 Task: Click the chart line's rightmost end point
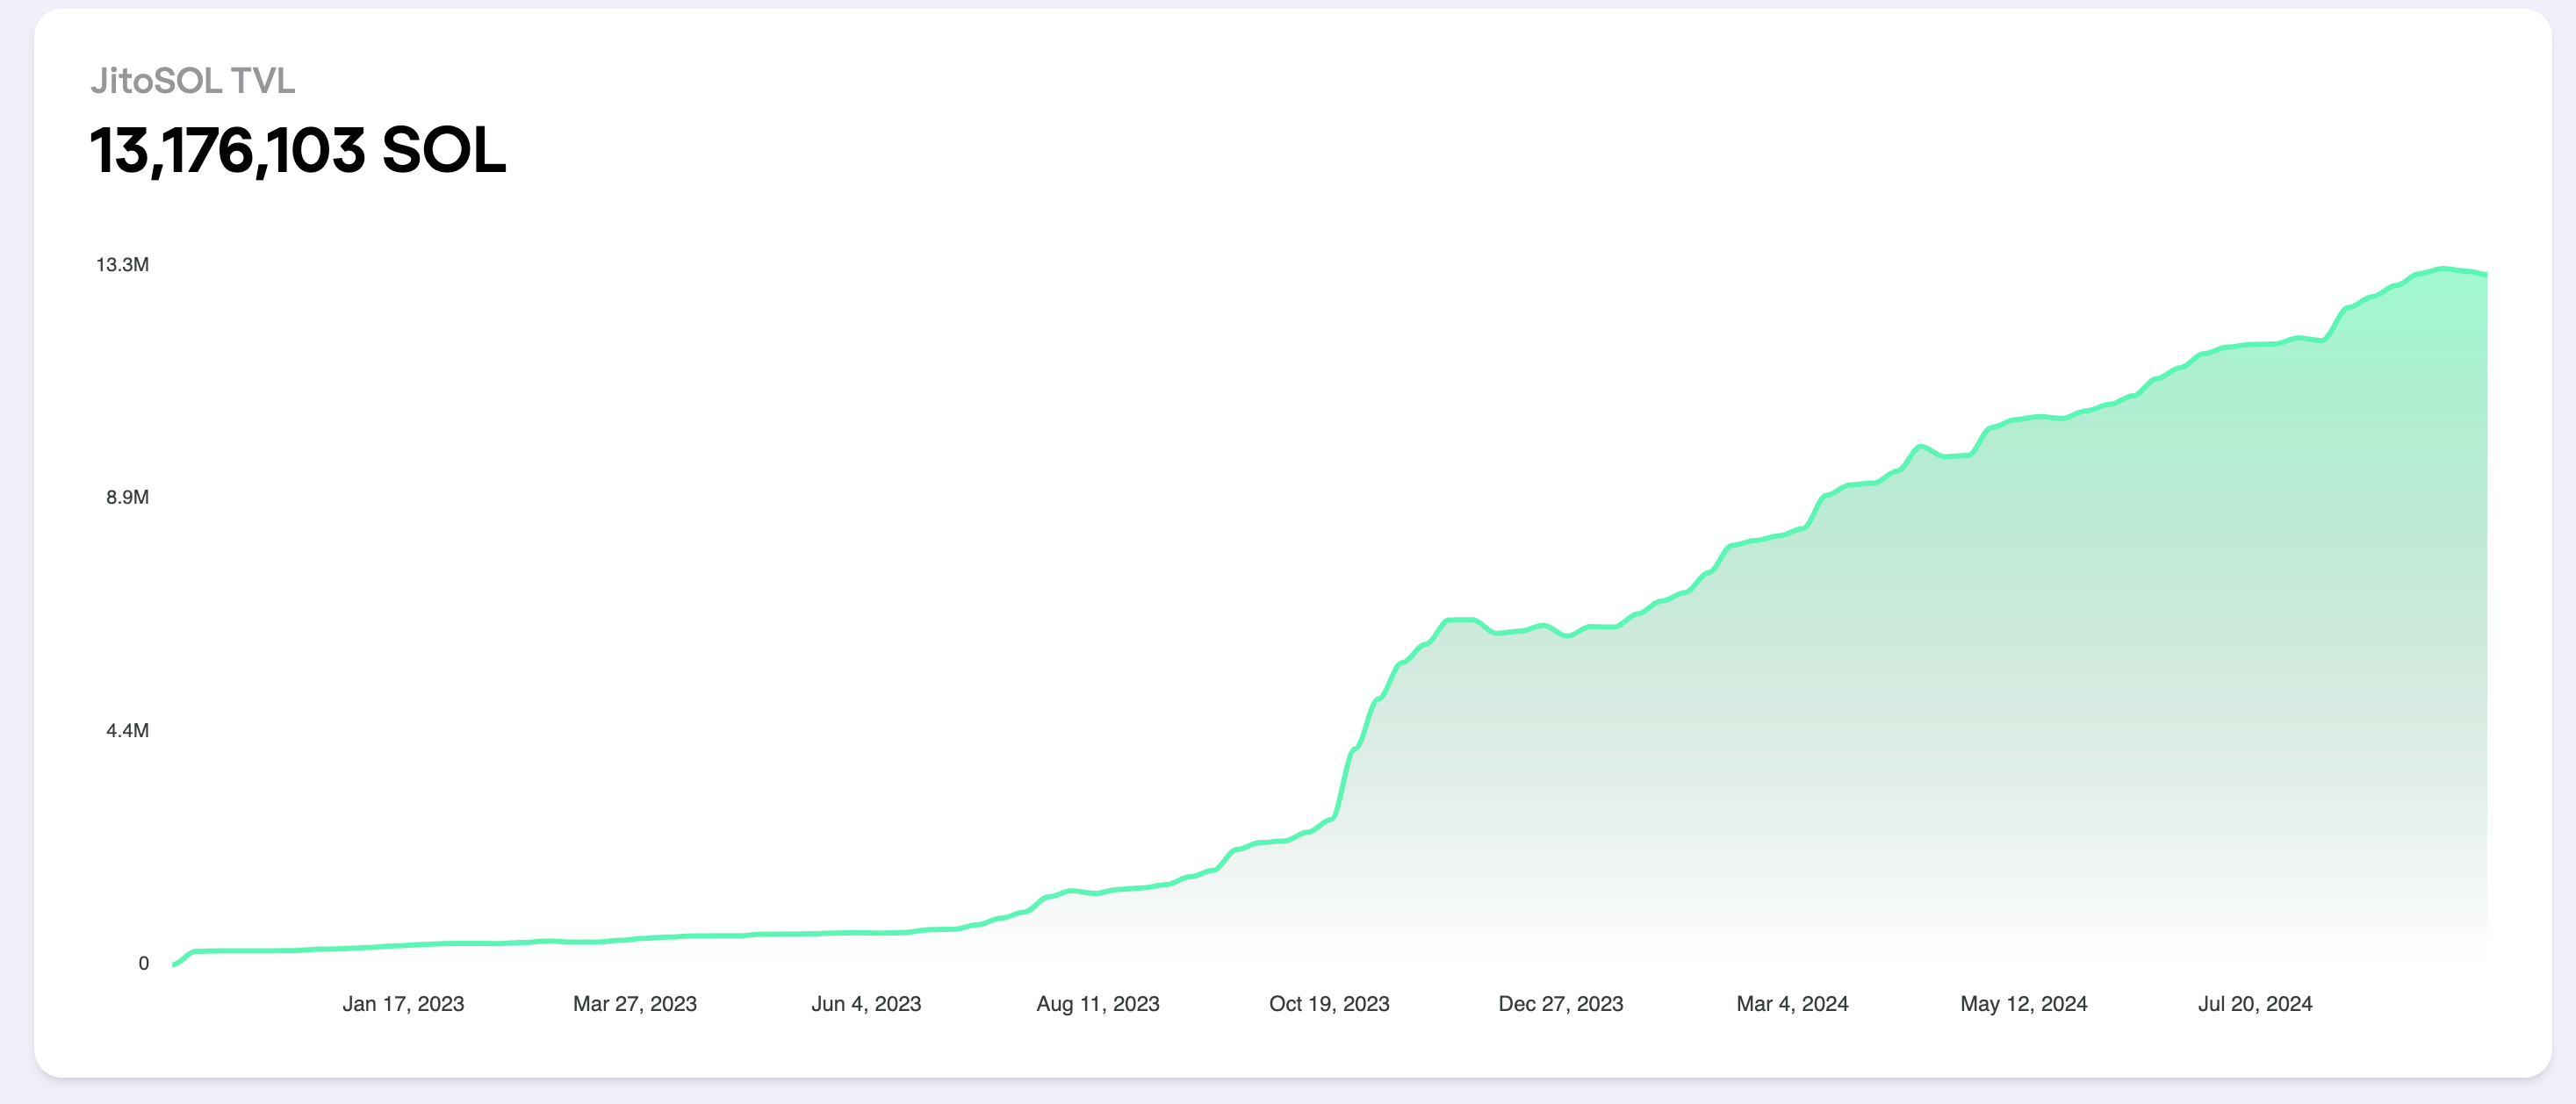point(2485,274)
